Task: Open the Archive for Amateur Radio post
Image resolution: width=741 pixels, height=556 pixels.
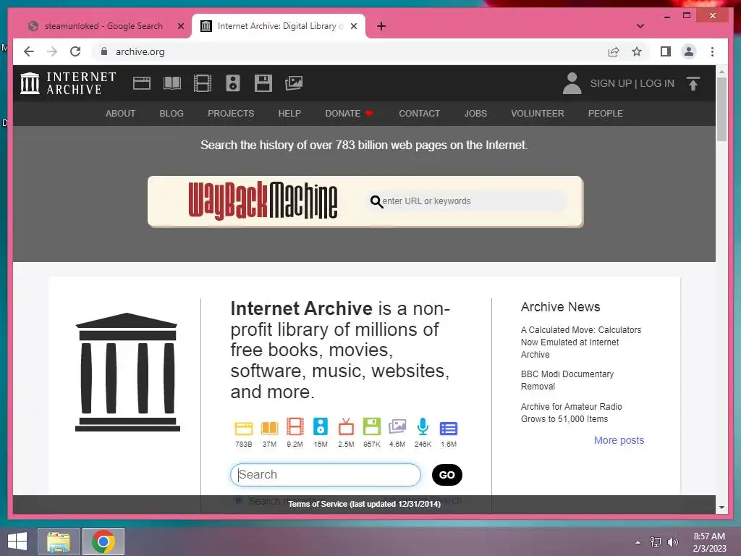Action: [572, 413]
